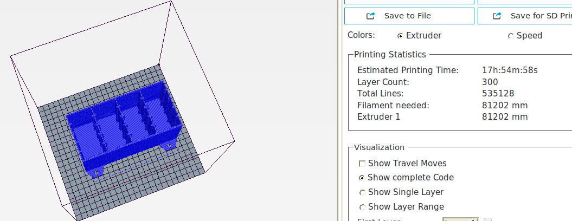Click the Estimated Printing Time value

click(510, 70)
